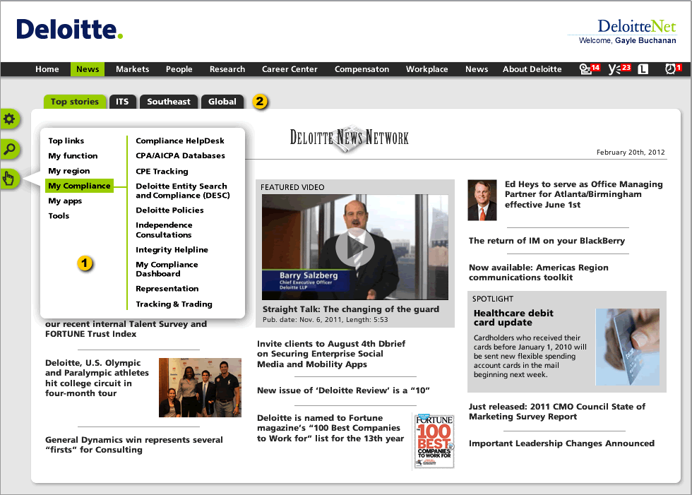The image size is (692, 495).
Task: Select Tools in the popup menu
Action: click(x=59, y=216)
